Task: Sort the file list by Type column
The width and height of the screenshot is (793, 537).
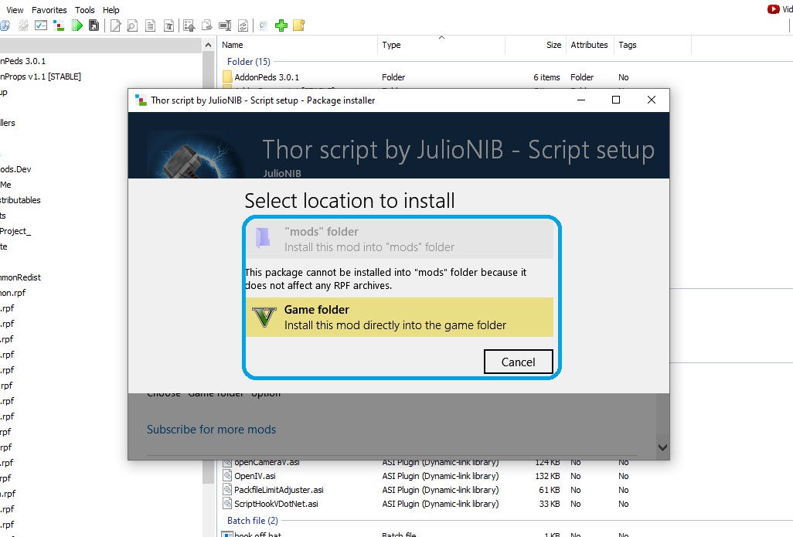Action: point(391,45)
